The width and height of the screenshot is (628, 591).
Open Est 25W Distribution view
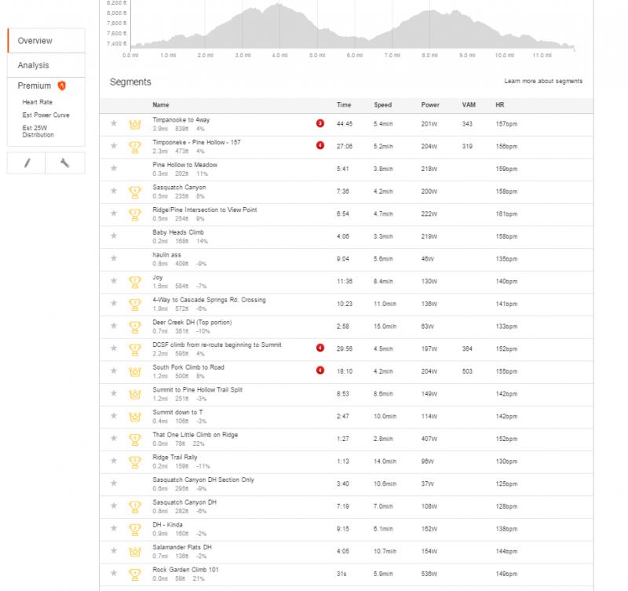tap(38, 131)
